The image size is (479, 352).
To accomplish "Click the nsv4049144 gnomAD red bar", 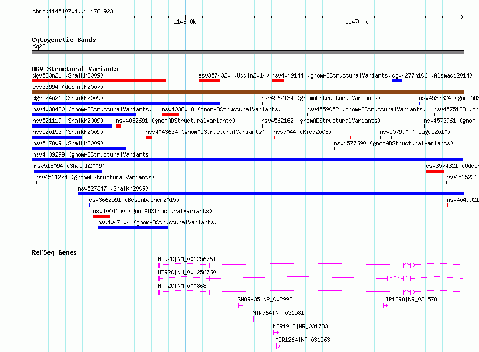I will click(278, 81).
